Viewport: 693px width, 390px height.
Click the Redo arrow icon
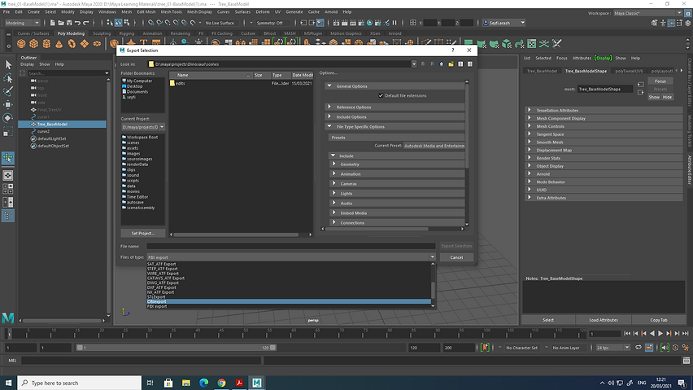click(x=85, y=23)
